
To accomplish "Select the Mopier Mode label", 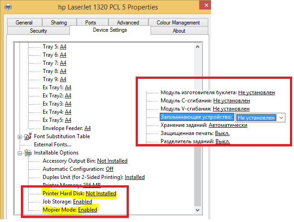I will pyautogui.click(x=59, y=210).
